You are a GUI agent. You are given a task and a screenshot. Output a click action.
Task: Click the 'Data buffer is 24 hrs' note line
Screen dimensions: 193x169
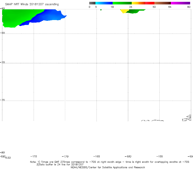coord(60,165)
